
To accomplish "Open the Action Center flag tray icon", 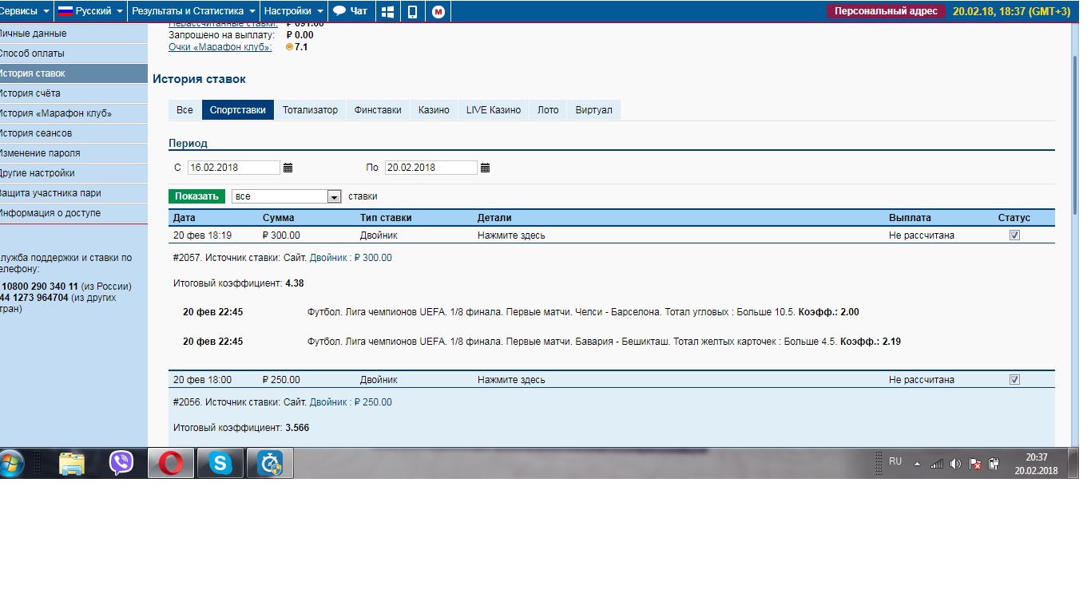I will (974, 464).
